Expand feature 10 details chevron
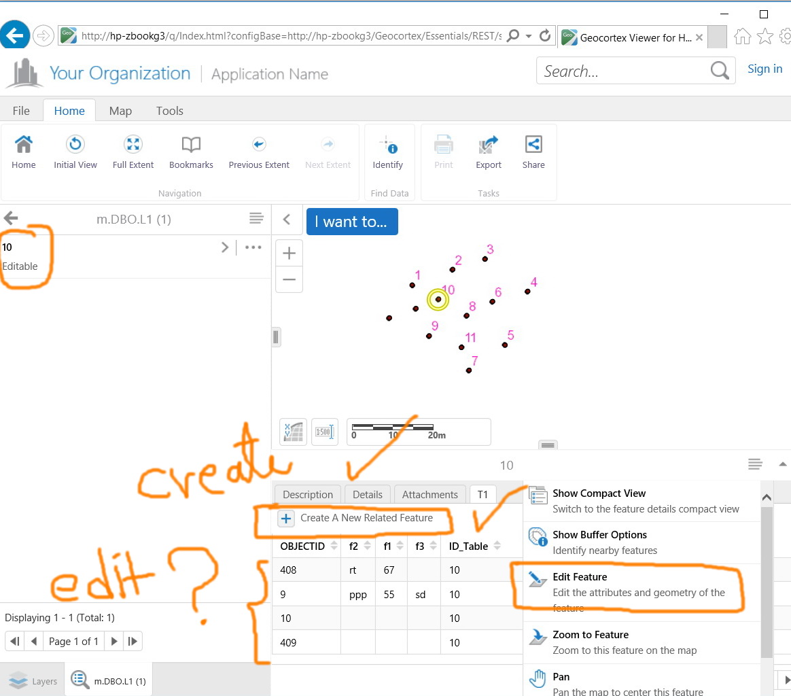Image resolution: width=791 pixels, height=696 pixels. pyautogui.click(x=225, y=247)
